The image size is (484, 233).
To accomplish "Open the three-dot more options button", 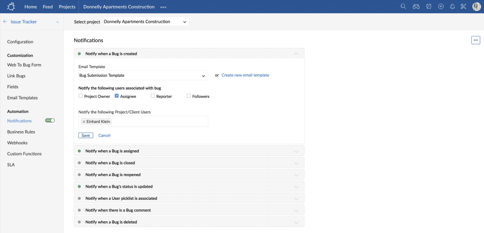I will (x=475, y=40).
